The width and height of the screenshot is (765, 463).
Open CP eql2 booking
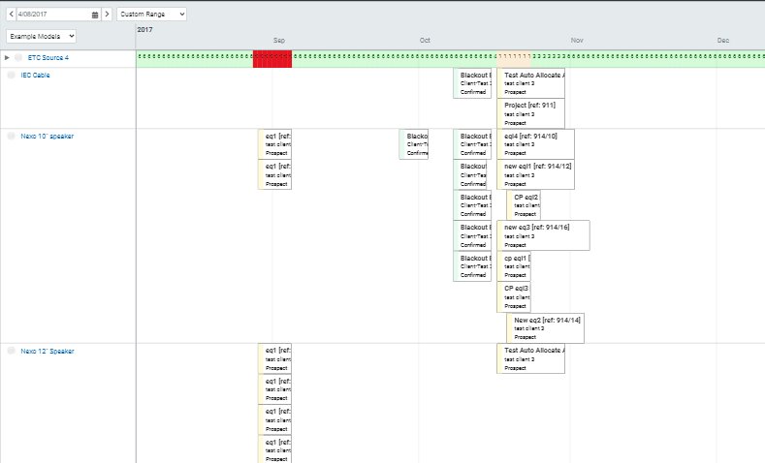(524, 205)
